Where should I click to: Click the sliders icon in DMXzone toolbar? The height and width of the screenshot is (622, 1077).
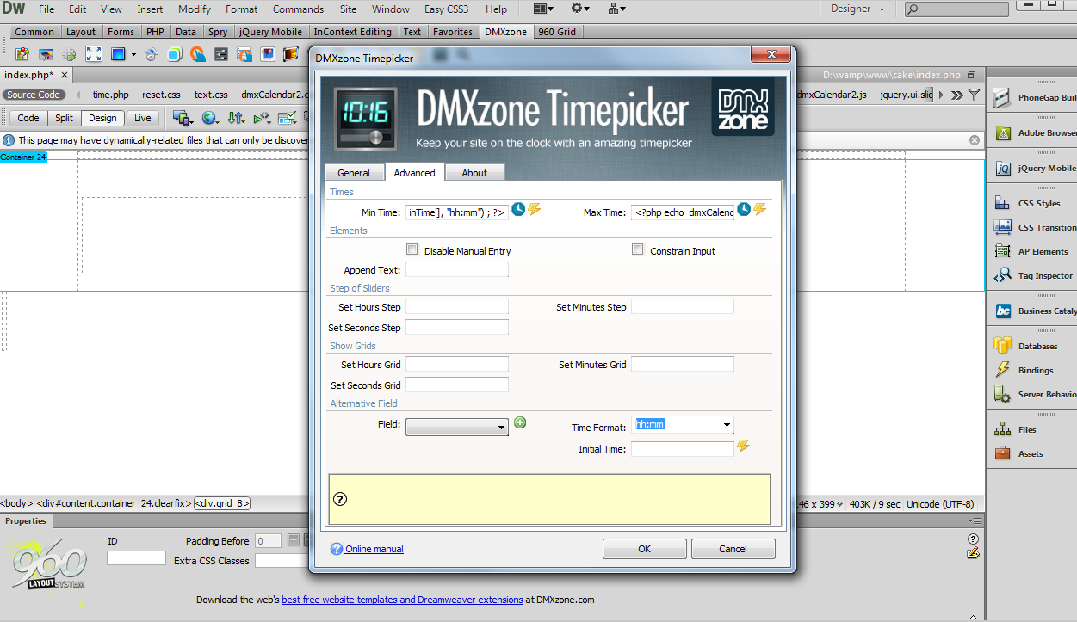(221, 54)
